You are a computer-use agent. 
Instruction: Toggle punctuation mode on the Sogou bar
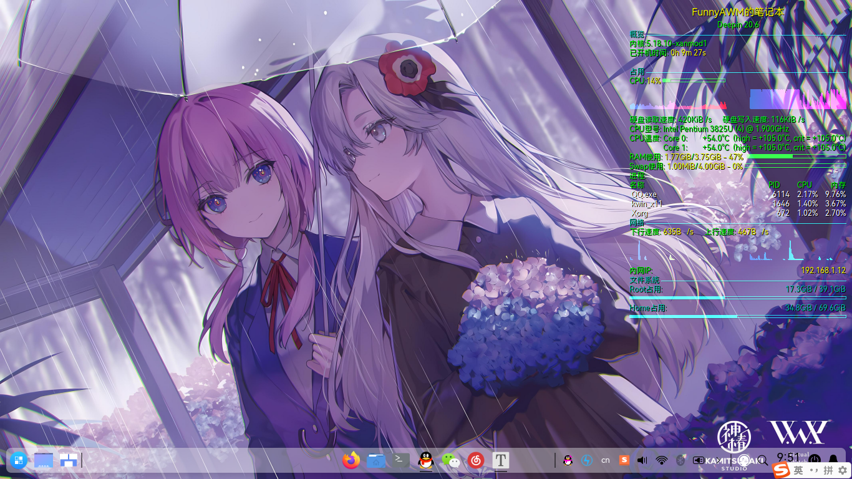(x=813, y=470)
